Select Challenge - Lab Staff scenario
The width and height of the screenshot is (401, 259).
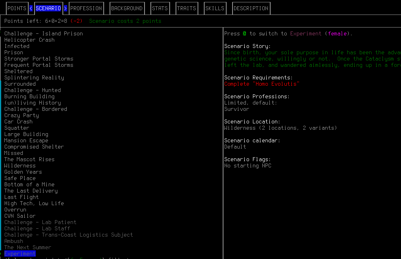pyautogui.click(x=37, y=229)
